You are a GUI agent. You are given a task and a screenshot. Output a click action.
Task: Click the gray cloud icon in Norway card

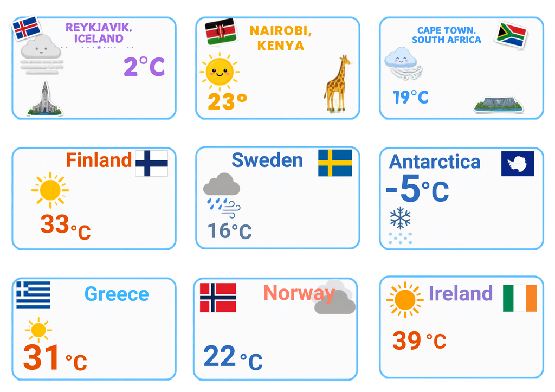pyautogui.click(x=335, y=297)
